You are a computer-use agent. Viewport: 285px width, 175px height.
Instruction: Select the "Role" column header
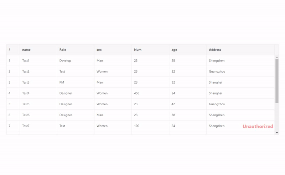point(63,50)
